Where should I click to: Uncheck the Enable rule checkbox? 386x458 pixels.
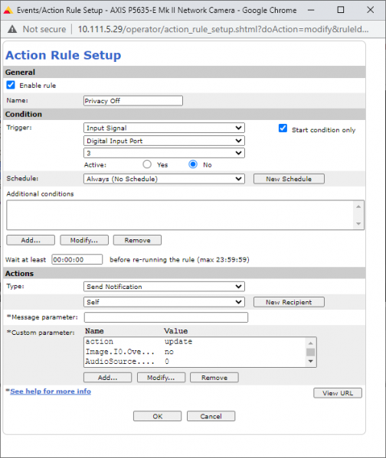pos(11,85)
